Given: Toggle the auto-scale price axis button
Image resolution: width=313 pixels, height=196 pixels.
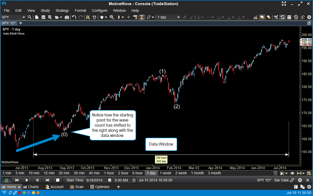Looking at the screenshot, I should [x=142, y=17].
